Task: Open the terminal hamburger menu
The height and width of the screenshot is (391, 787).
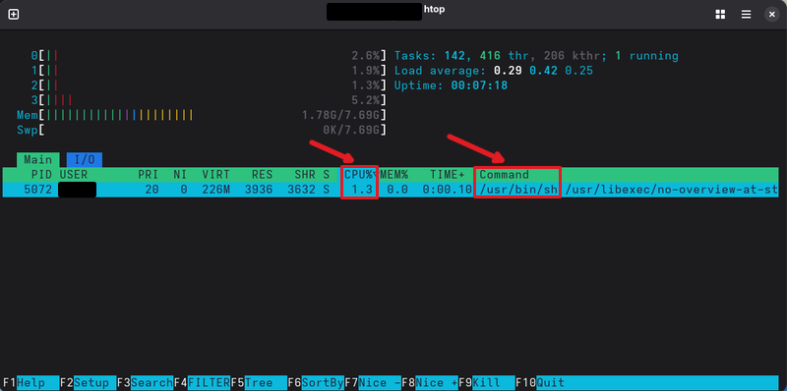Action: point(747,15)
